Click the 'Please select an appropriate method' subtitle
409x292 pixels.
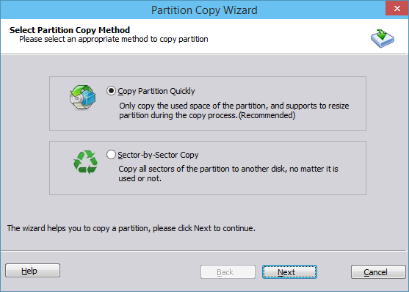[x=114, y=39]
